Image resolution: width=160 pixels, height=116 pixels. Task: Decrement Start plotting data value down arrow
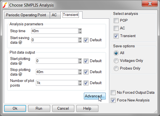(80, 62)
